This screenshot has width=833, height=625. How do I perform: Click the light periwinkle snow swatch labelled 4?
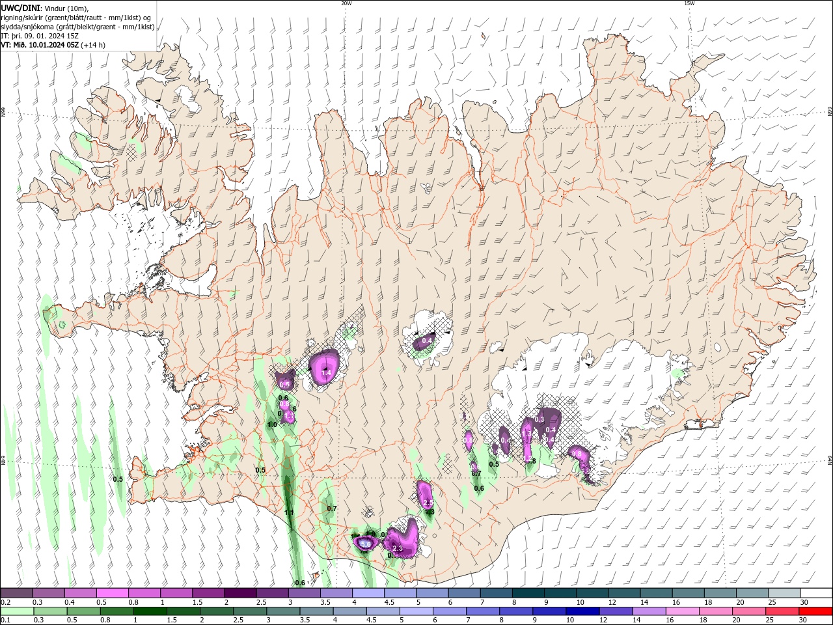click(x=368, y=593)
